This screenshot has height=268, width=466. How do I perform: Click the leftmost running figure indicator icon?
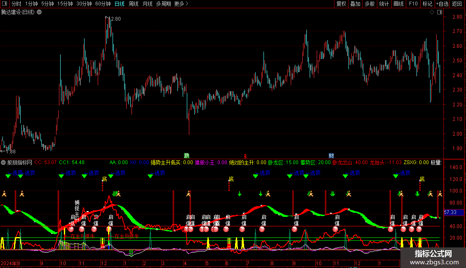point(4,193)
